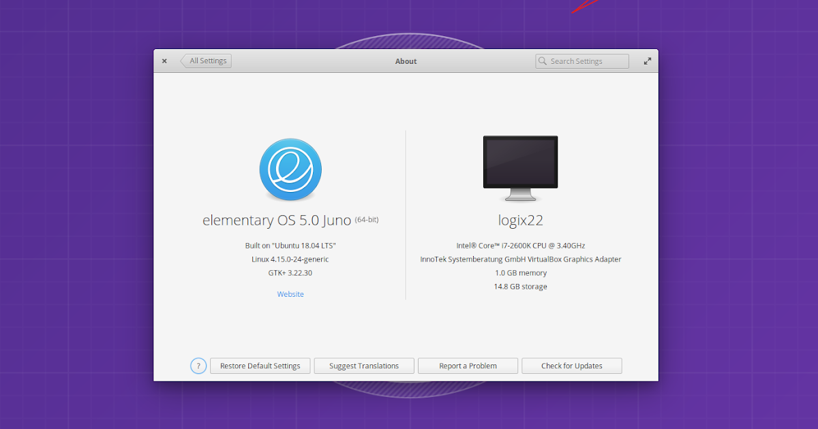Open the Website link
Screen dimensions: 818x429
tap(290, 294)
